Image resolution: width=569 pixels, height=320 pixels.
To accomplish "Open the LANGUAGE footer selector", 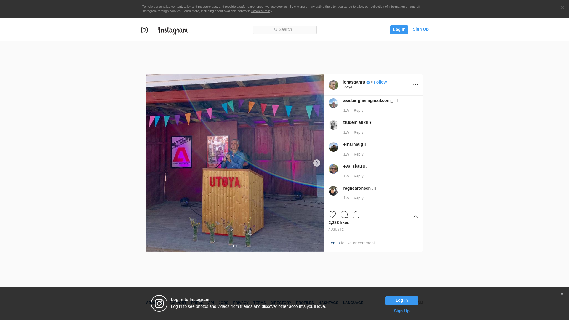I will (353, 303).
